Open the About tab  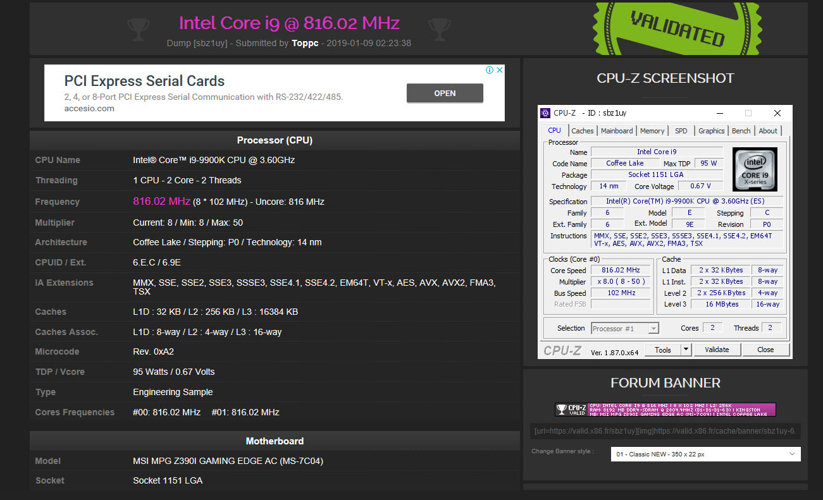(x=768, y=131)
